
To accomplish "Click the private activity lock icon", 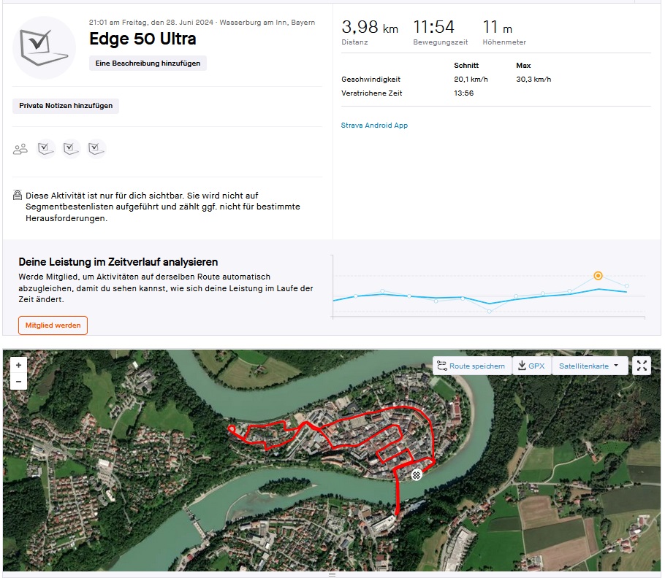I will [18, 196].
